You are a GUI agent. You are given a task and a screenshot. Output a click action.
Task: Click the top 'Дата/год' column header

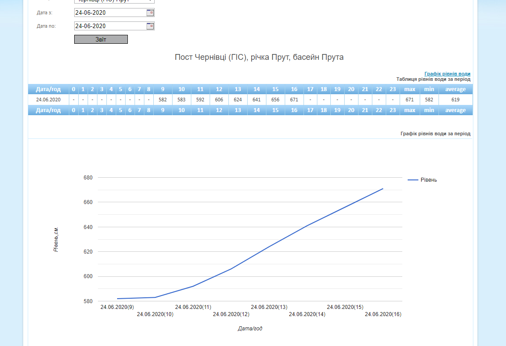tap(48, 89)
